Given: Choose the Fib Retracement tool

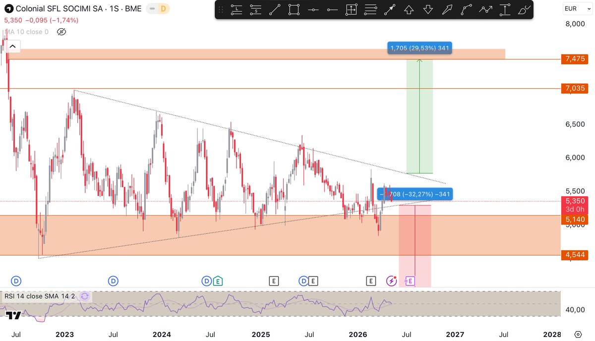Looking at the screenshot, I should (x=370, y=9).
